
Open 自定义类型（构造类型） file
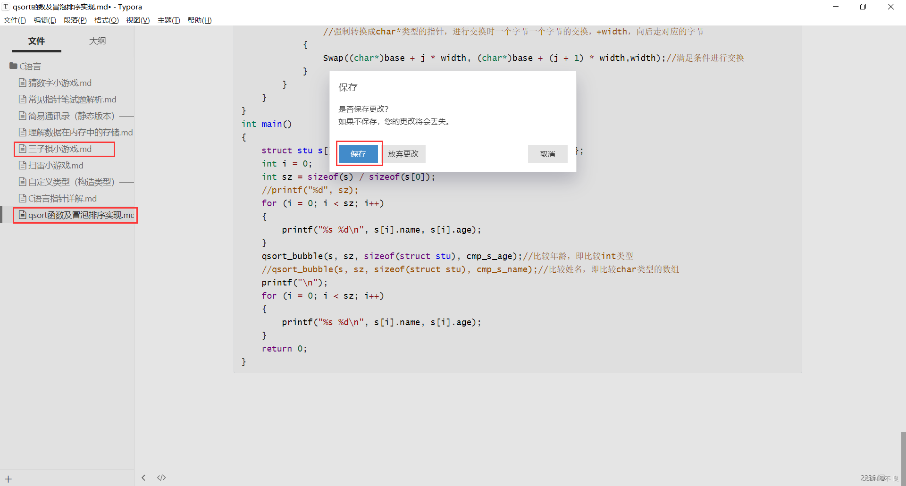click(x=75, y=182)
